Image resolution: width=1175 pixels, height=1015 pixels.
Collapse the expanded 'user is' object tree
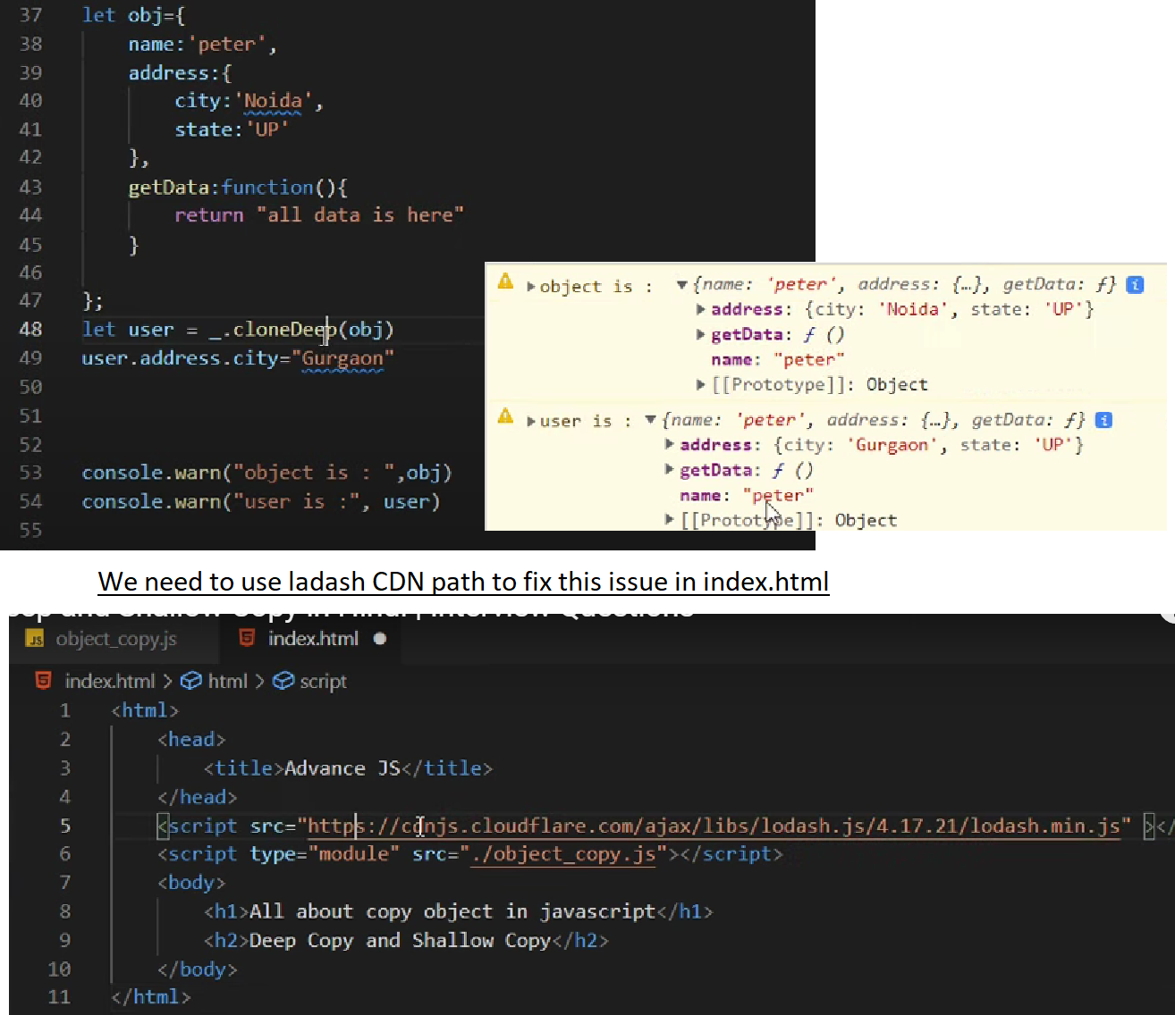650,420
